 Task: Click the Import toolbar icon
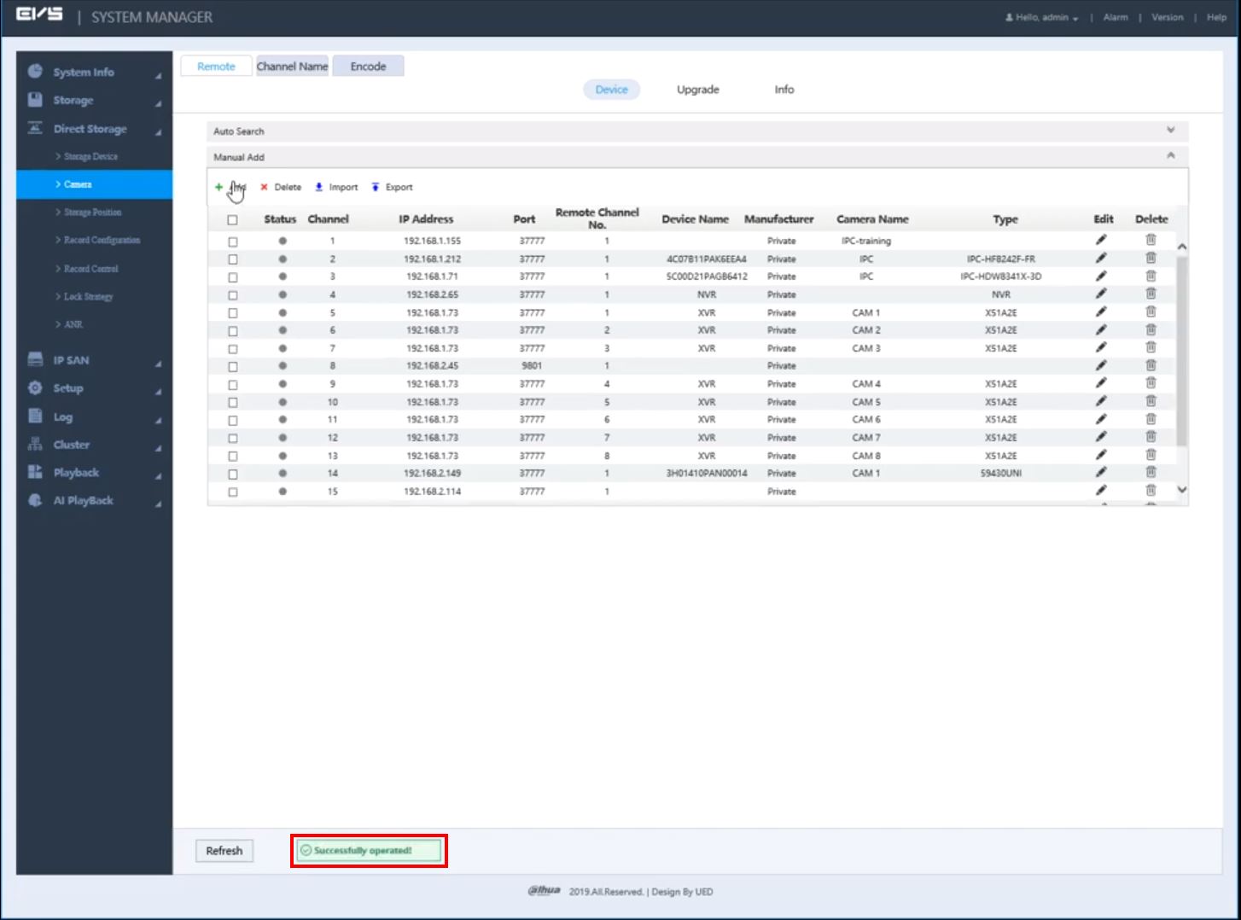pyautogui.click(x=319, y=187)
